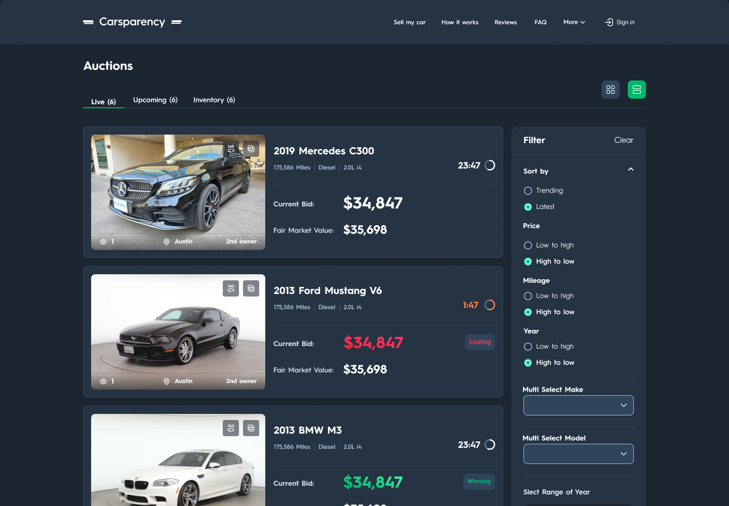The width and height of the screenshot is (729, 506).
Task: Open Reviews page
Action: [506, 22]
